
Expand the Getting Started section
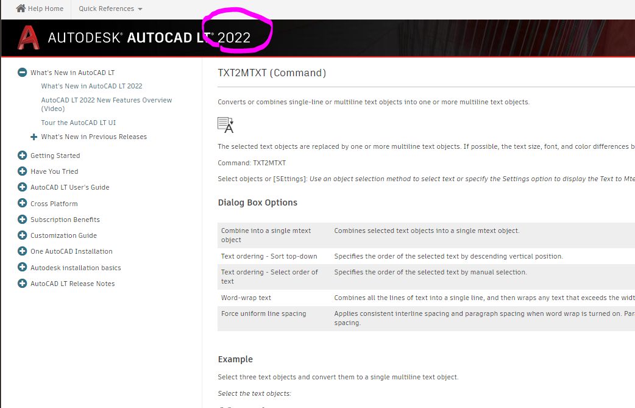[22, 156]
